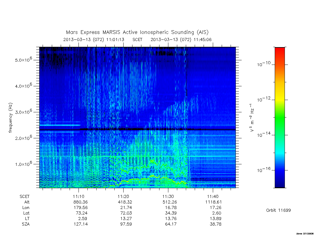Screen dimensions: 314x235
Task: Click the time tick label '11:10'
Action: [x=78, y=196]
